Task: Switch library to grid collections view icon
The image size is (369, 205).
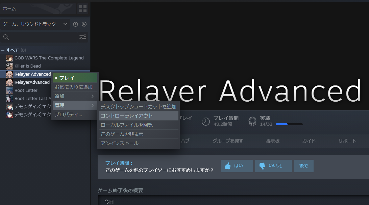Action: [82, 9]
